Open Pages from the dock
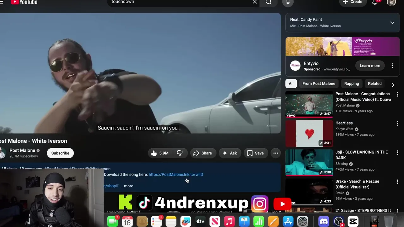The height and width of the screenshot is (227, 404). [273, 222]
